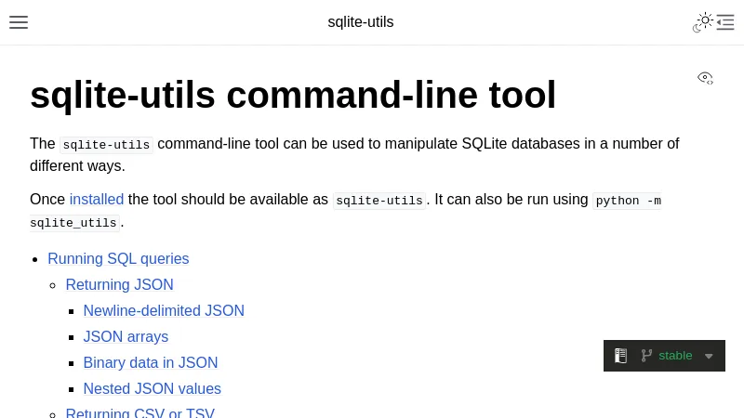Toggle the light/dark theme icon
744x418 pixels.
coord(703,22)
